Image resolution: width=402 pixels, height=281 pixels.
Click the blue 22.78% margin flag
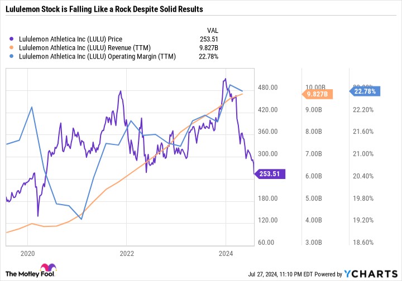tap(365, 90)
